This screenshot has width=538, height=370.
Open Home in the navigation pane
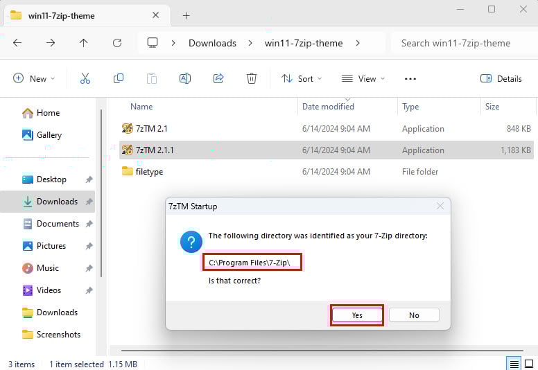coord(47,113)
